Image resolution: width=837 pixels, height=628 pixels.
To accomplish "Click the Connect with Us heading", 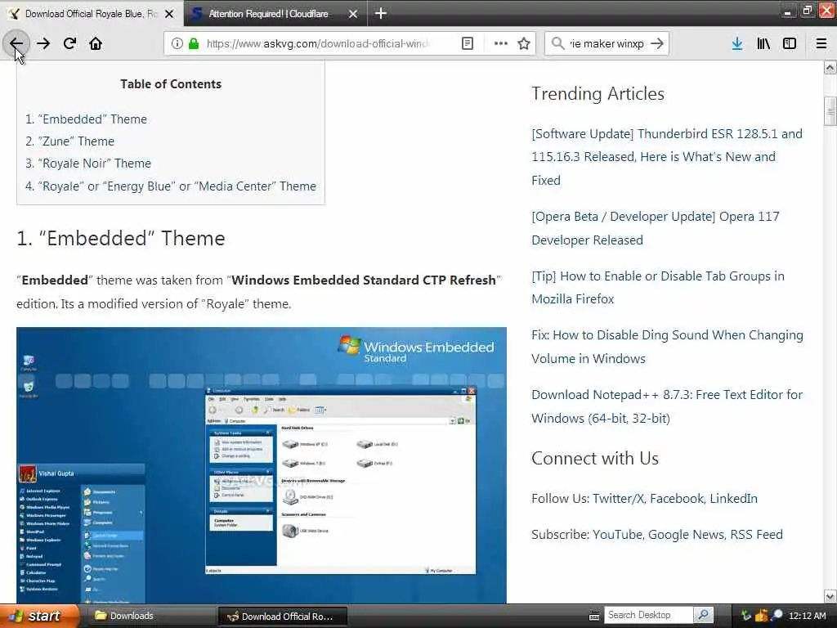I will [x=595, y=458].
